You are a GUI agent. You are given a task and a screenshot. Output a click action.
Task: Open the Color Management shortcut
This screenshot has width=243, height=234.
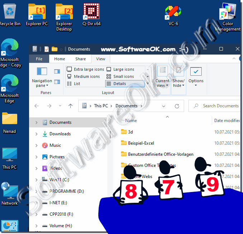tap(228, 17)
